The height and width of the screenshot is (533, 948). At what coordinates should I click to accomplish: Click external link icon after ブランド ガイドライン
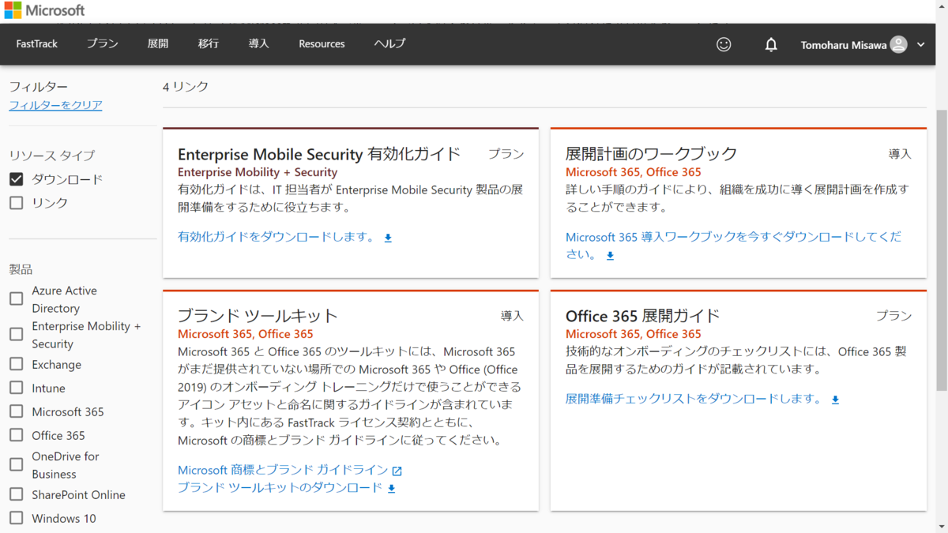(397, 471)
